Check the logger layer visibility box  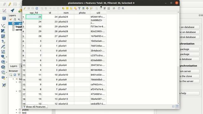13,27
